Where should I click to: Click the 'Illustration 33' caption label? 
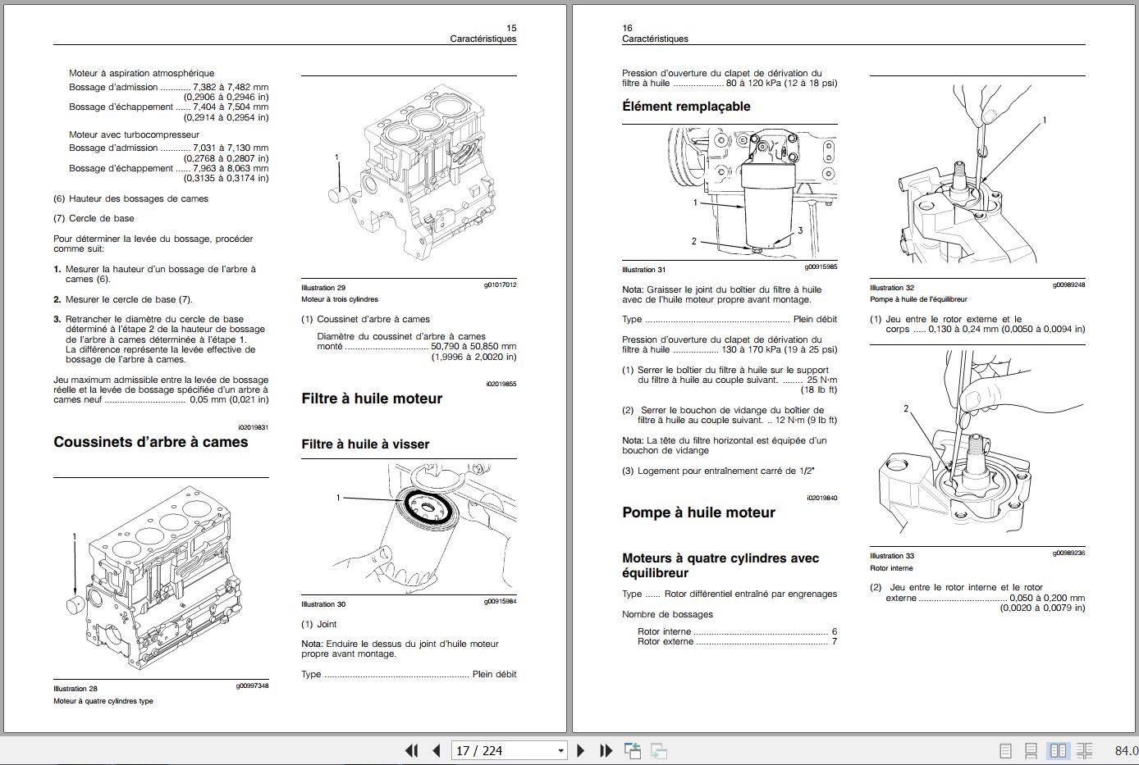(x=892, y=556)
